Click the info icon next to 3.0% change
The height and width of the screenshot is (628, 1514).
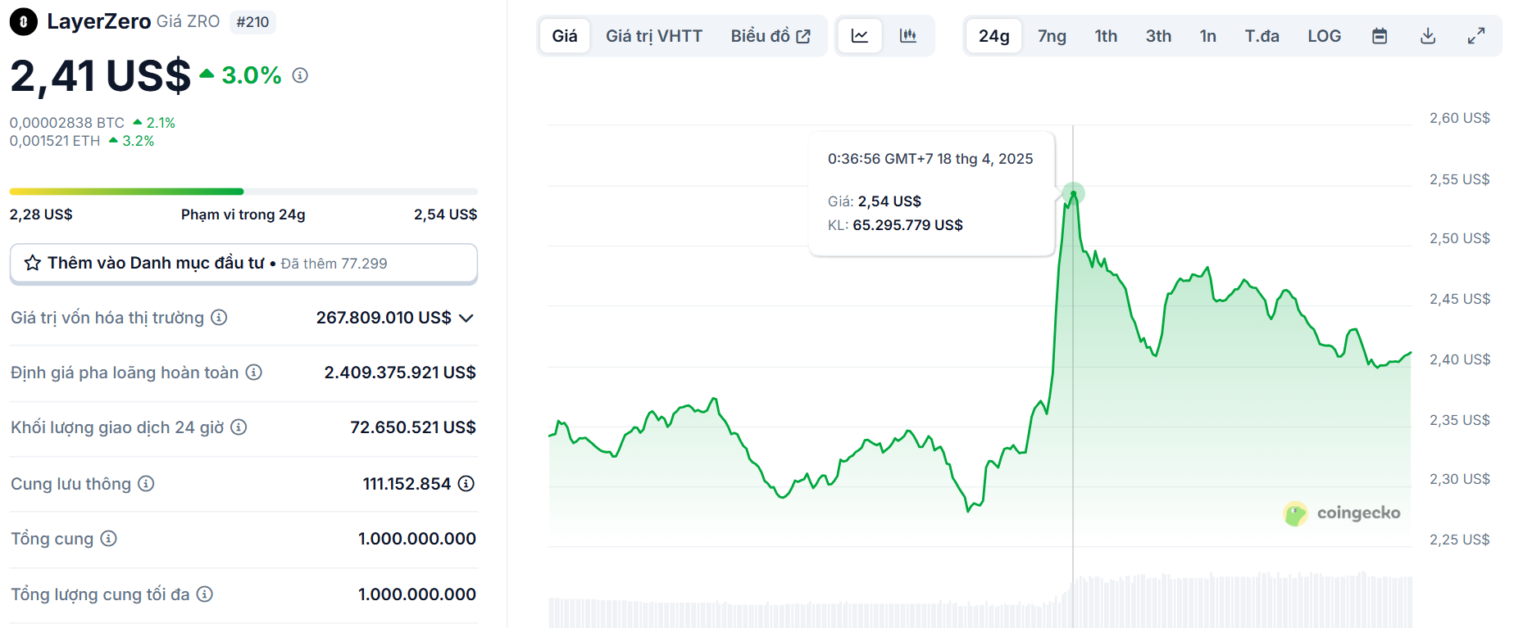(x=300, y=75)
